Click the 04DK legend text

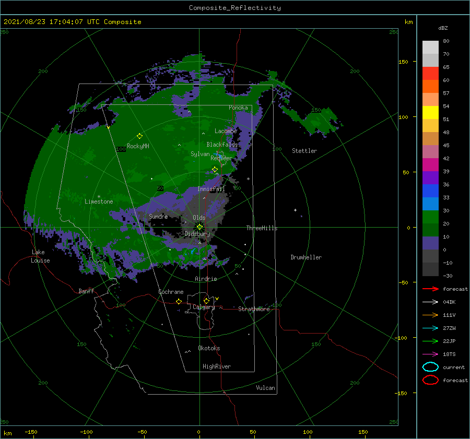coord(449,302)
